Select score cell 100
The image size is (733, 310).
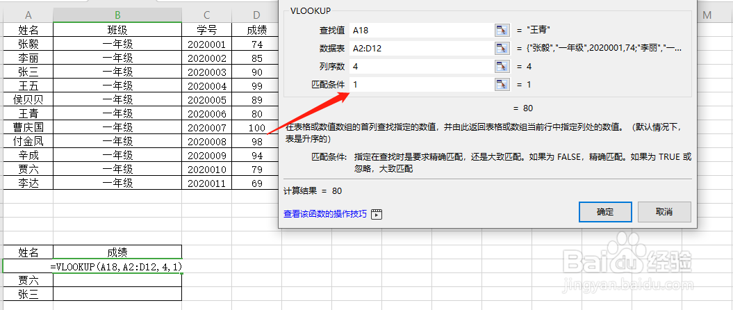point(256,128)
